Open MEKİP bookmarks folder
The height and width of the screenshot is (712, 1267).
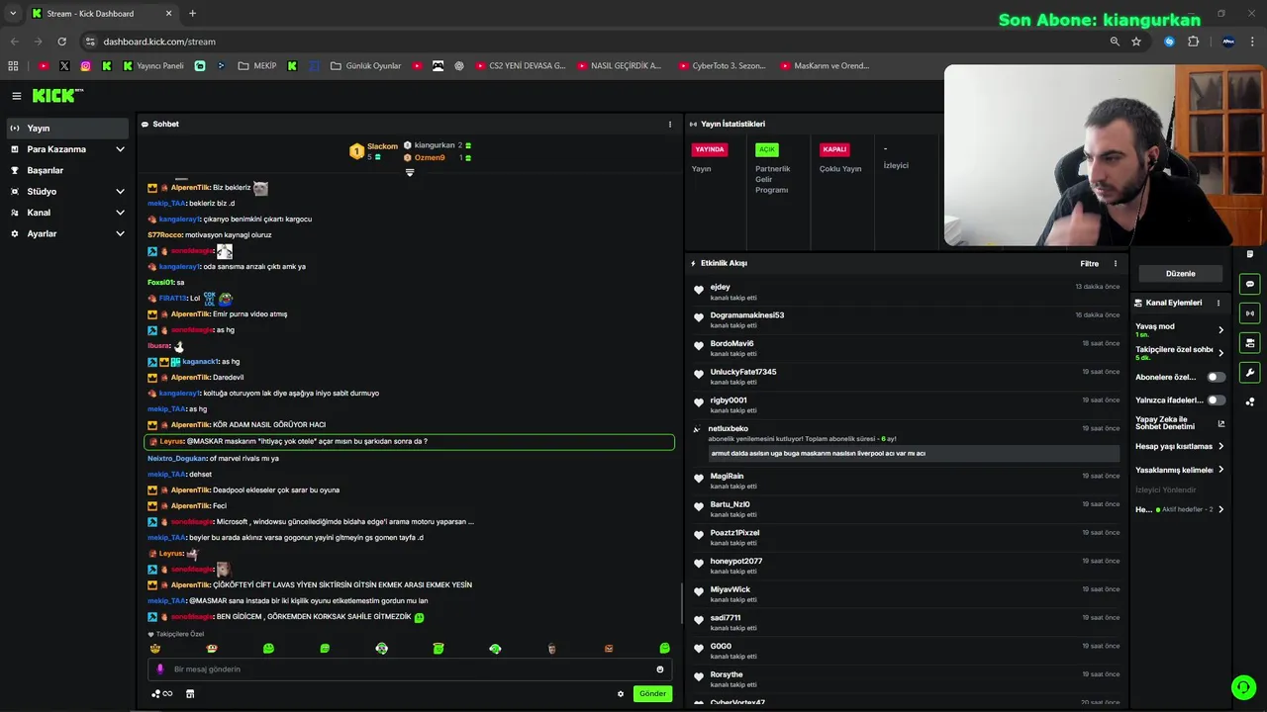[257, 66]
